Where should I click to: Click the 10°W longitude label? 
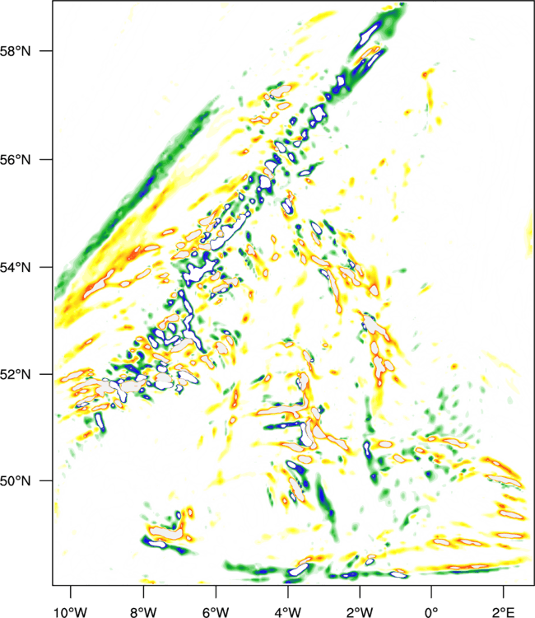[x=71, y=612]
